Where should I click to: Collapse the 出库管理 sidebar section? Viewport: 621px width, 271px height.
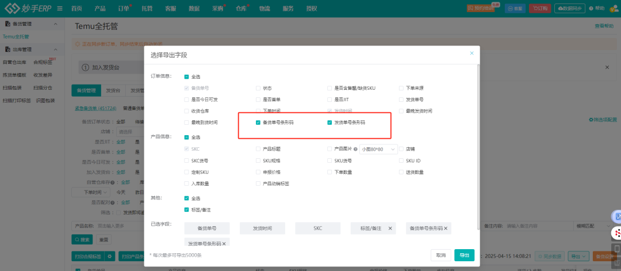pyautogui.click(x=55, y=49)
